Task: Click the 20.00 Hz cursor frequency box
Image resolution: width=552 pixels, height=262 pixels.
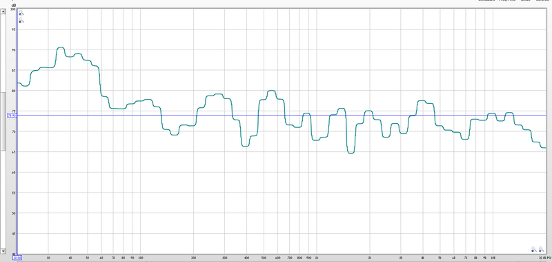Action: point(17,258)
